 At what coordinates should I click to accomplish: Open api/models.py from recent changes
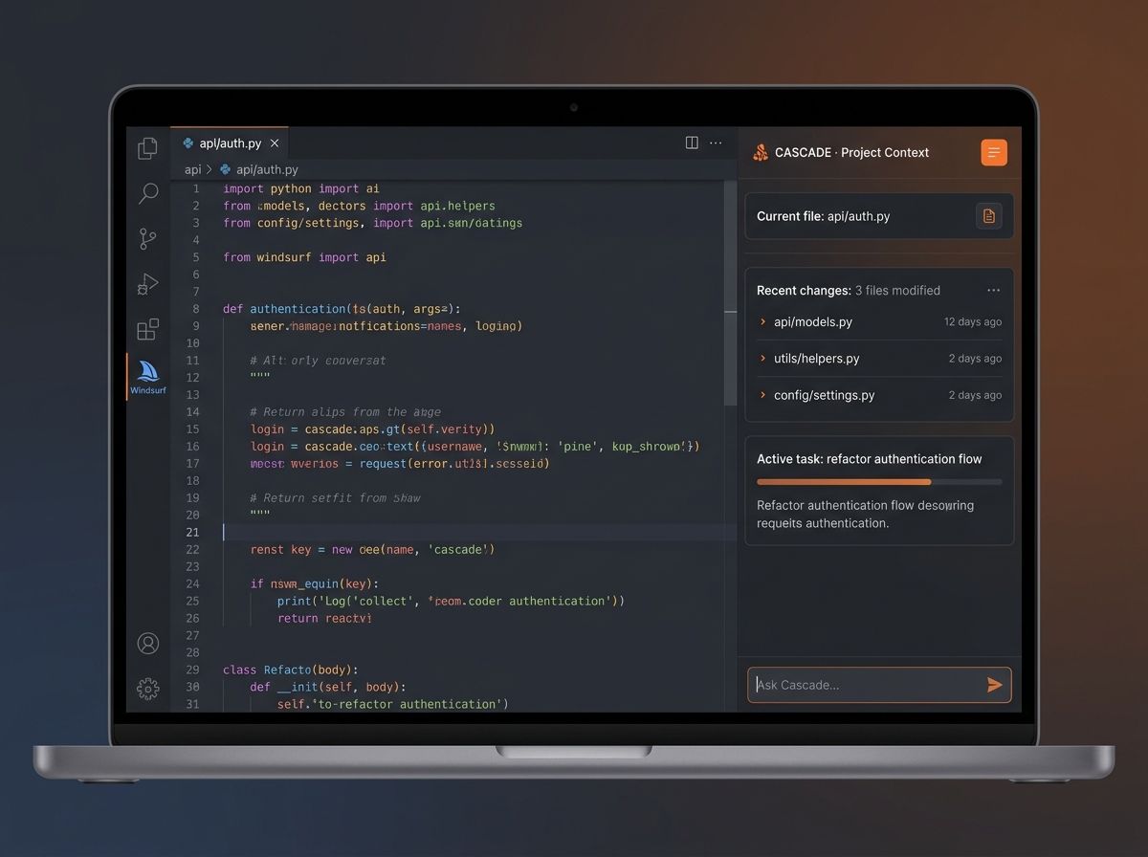pos(813,322)
